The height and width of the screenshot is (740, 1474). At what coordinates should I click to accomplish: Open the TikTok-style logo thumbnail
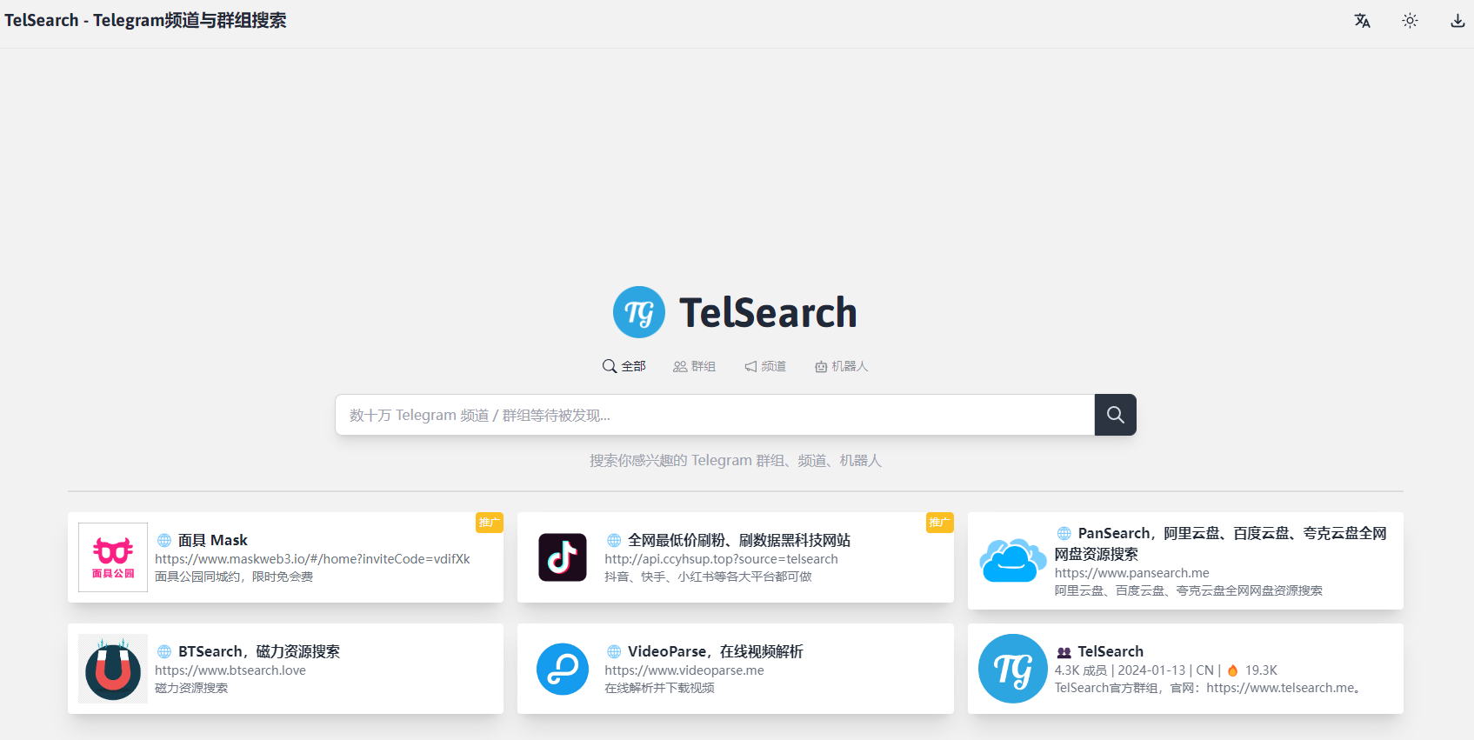pos(563,557)
